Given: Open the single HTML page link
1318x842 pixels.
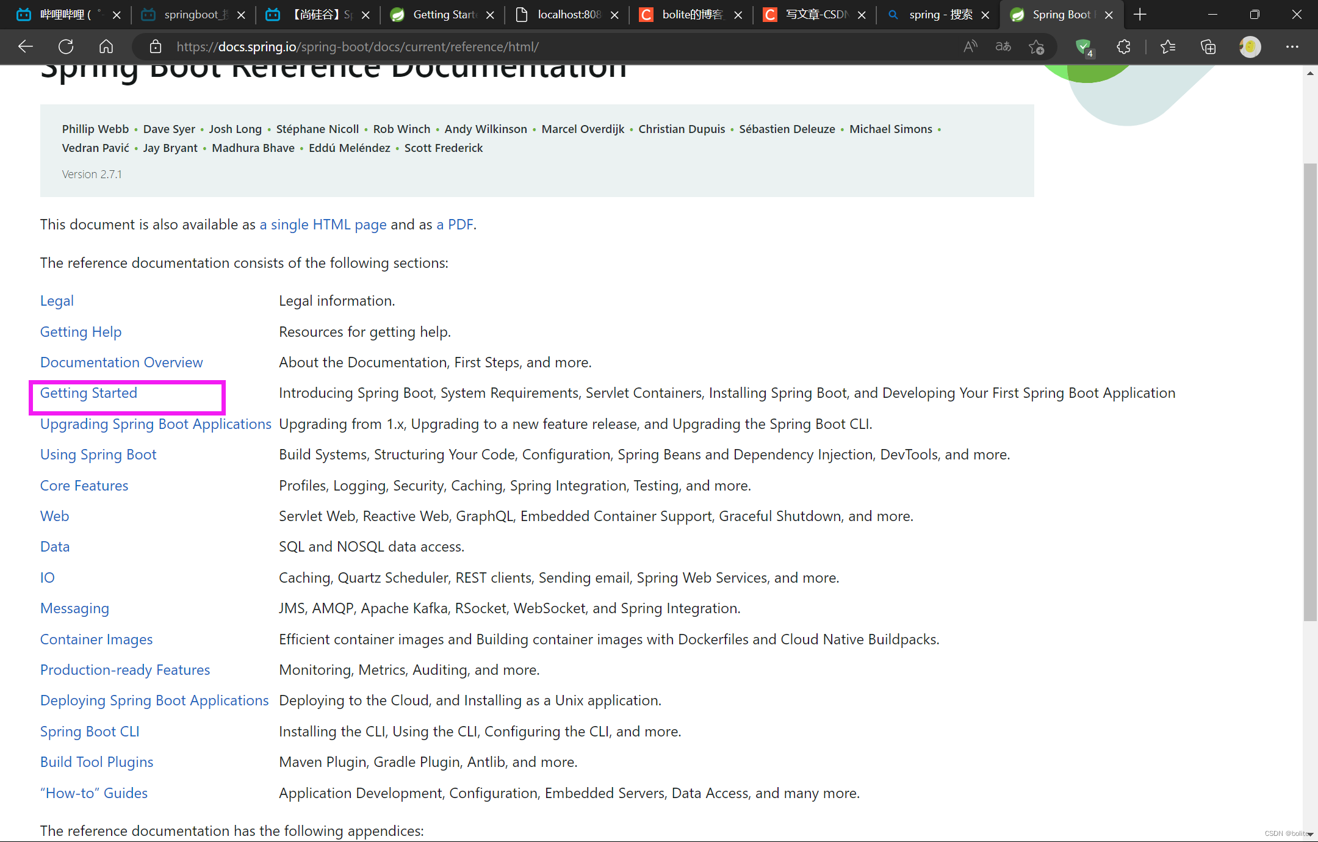Looking at the screenshot, I should click(x=323, y=225).
